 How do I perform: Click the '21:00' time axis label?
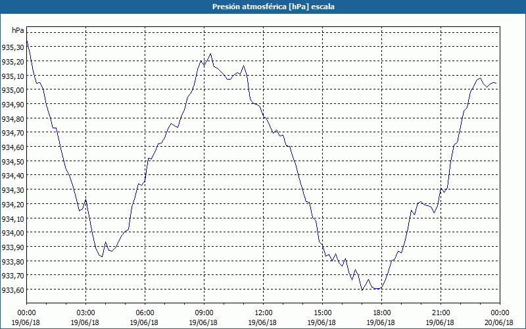pos(441,313)
